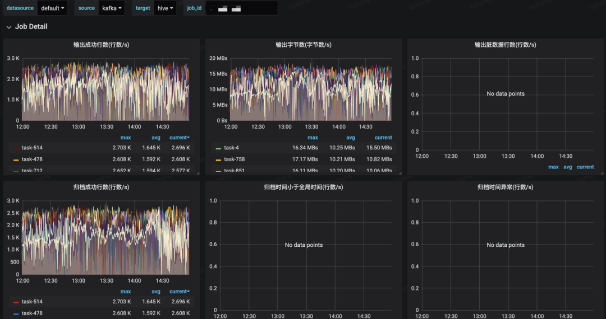Open the datasource "default" dropdown
Screen dimensions: 606x319
(x=53, y=8)
